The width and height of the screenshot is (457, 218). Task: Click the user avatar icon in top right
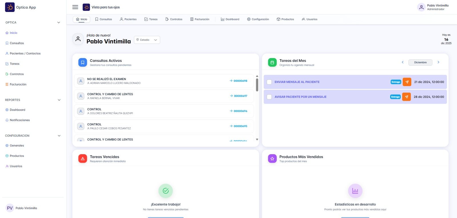click(x=421, y=7)
